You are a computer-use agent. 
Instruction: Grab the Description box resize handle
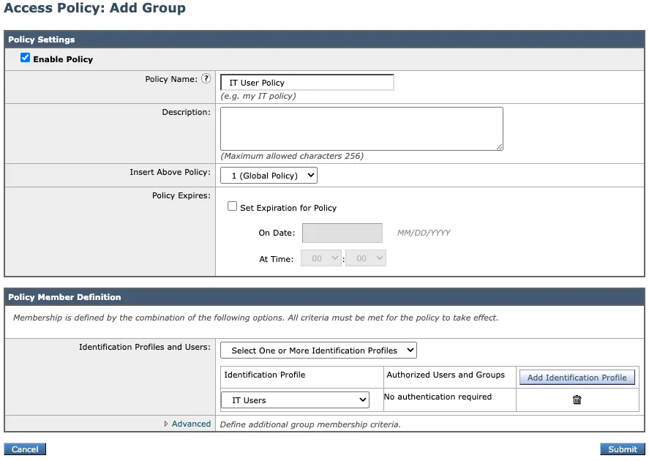[x=500, y=147]
